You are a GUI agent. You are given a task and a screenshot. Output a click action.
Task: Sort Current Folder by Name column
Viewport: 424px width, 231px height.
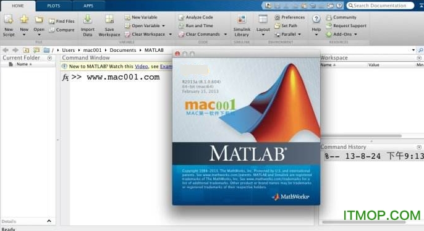coord(23,64)
